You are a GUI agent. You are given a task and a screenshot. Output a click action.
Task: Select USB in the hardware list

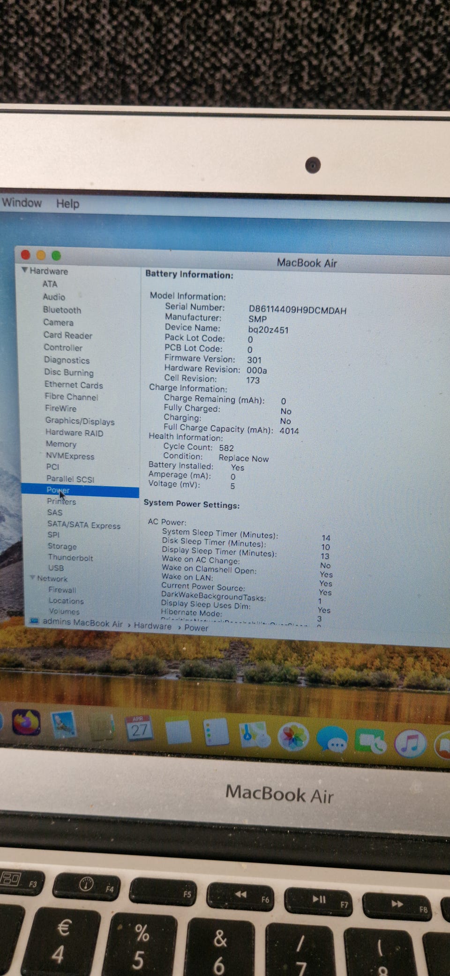[x=56, y=568]
